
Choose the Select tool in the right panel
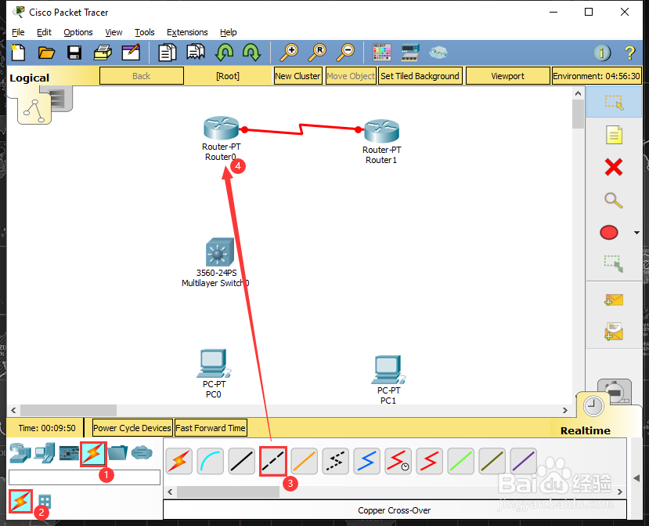pos(614,103)
